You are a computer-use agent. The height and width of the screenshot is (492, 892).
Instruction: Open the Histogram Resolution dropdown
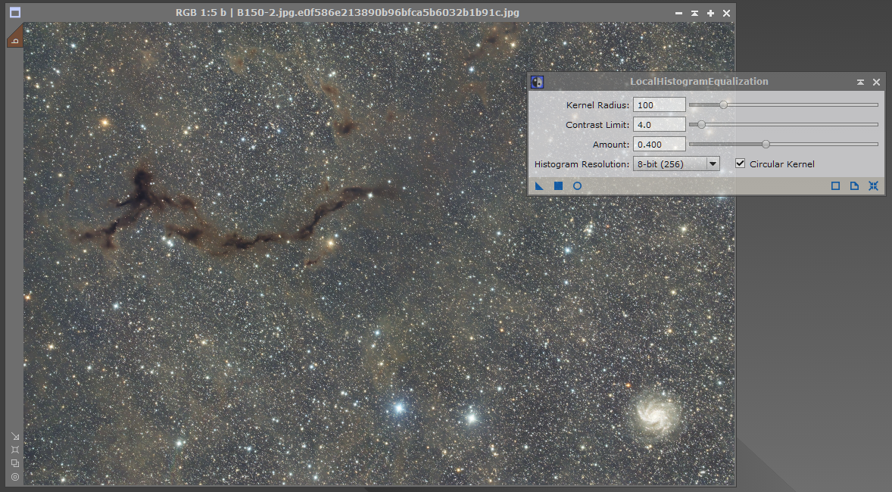click(x=712, y=163)
